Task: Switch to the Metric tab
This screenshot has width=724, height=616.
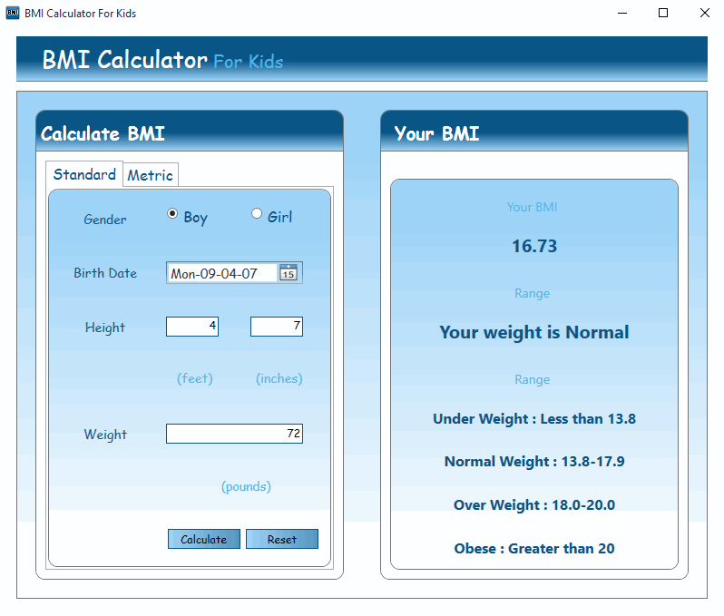Action: (151, 175)
